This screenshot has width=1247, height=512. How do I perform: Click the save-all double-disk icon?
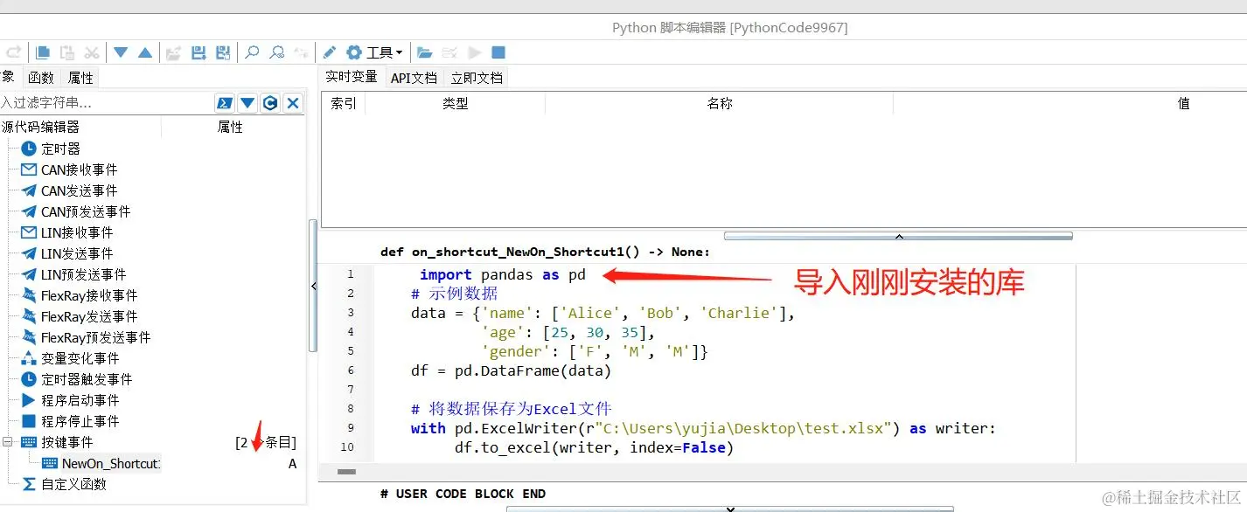(x=223, y=52)
